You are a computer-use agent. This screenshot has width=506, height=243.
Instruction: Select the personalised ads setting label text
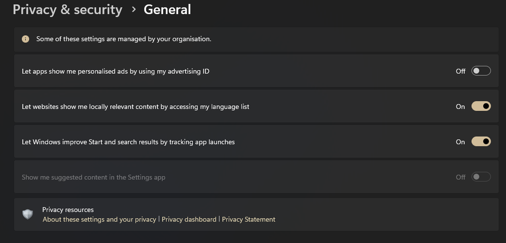(x=116, y=71)
